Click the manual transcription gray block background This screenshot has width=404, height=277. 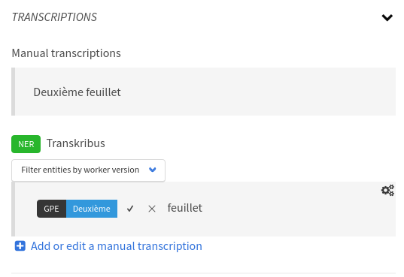pos(257,92)
